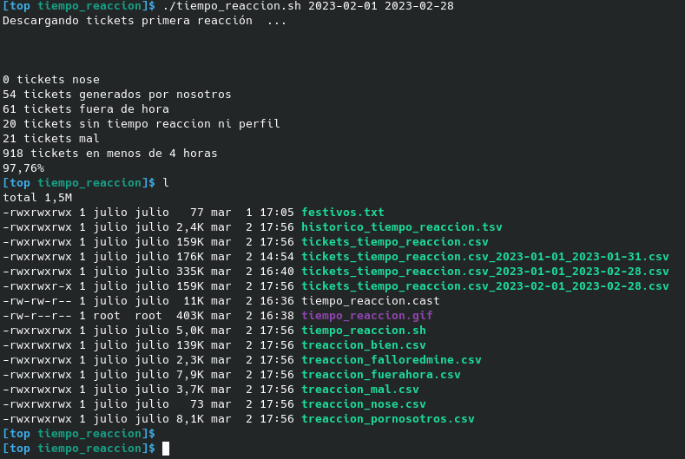The width and height of the screenshot is (685, 459).
Task: Click treaccion_falloredmine.csv in the list
Action: [391, 360]
